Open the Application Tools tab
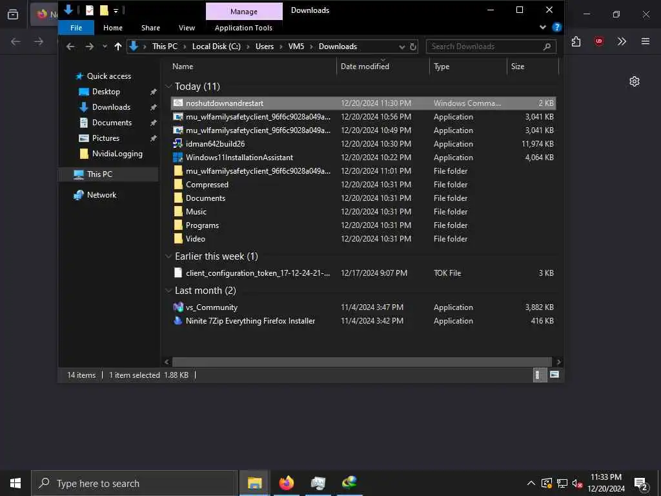Screen dimensions: 661x496 243,28
